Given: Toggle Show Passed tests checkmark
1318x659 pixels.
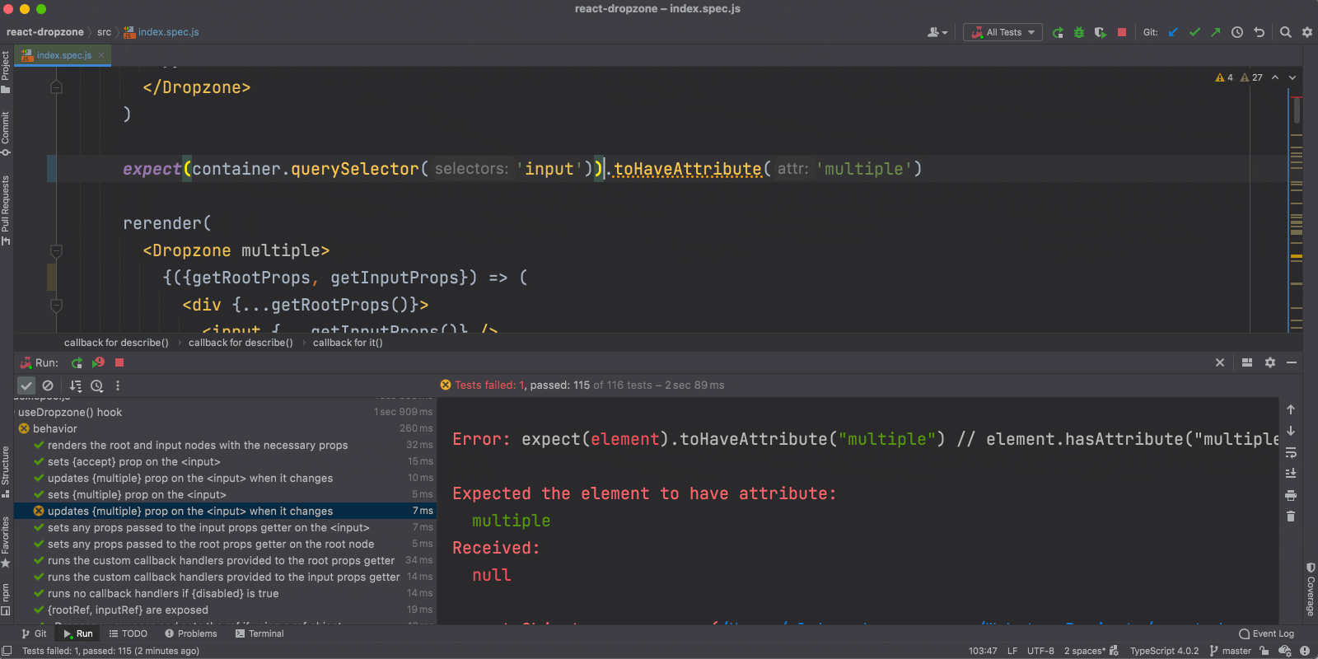Looking at the screenshot, I should click(26, 386).
